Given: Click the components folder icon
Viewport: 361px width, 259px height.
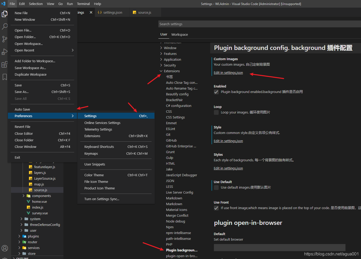Looking at the screenshot, I should tap(28, 196).
